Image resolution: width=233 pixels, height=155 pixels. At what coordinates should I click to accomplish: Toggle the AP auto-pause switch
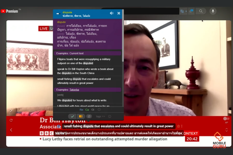pyautogui.click(x=226, y=119)
